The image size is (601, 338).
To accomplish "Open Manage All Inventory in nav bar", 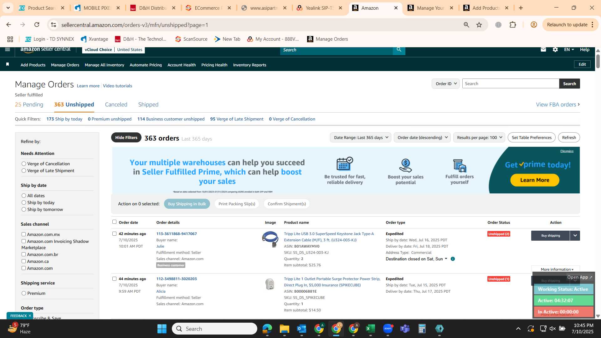I will tap(104, 65).
